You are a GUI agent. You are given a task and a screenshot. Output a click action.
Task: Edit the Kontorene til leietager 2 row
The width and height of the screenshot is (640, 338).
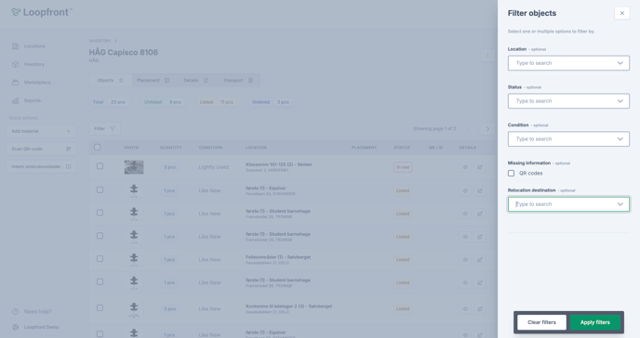tap(480, 308)
